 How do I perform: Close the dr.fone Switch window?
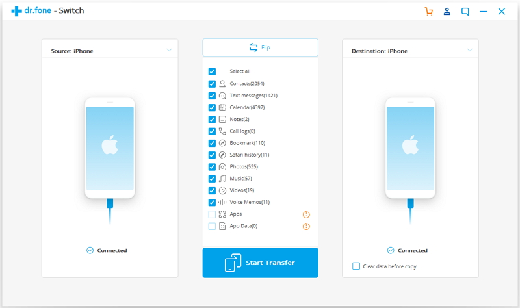pyautogui.click(x=502, y=12)
